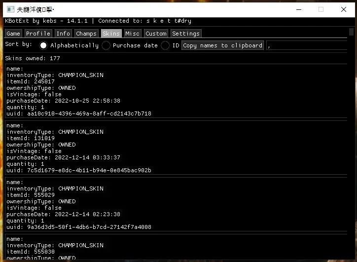The height and width of the screenshot is (262, 357).
Task: Minimize the KBotExt window
Action: pos(299,9)
